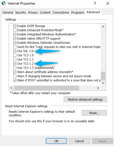Click the up arrow of the settings list scrollbar
Viewport: 114px width, 146px height.
103,27
